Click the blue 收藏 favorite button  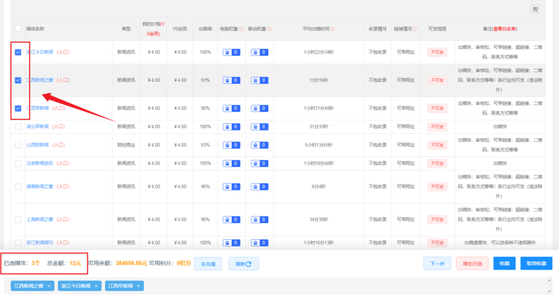point(504,263)
